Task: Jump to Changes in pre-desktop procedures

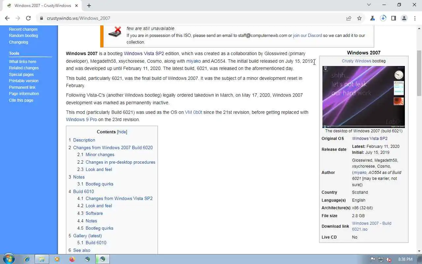Action: click(116, 162)
